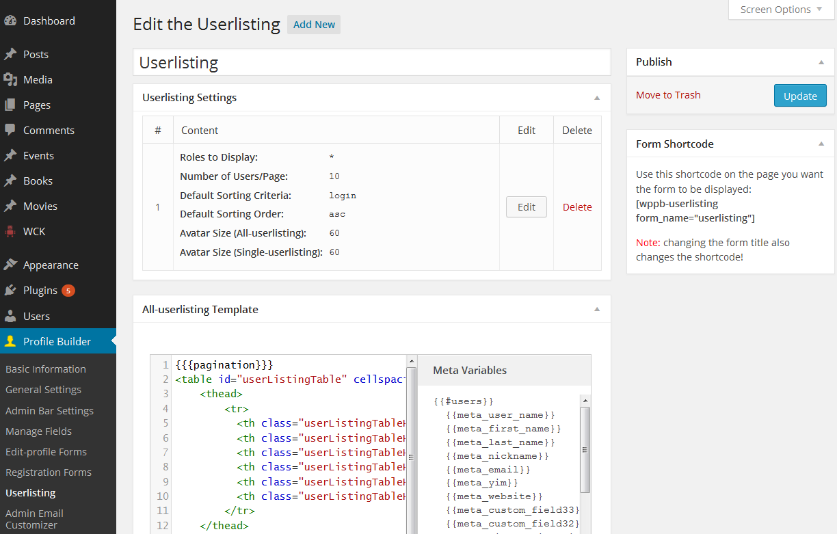This screenshot has height=534, width=837.
Task: Click the Pages icon in sidebar
Action: pyautogui.click(x=10, y=105)
